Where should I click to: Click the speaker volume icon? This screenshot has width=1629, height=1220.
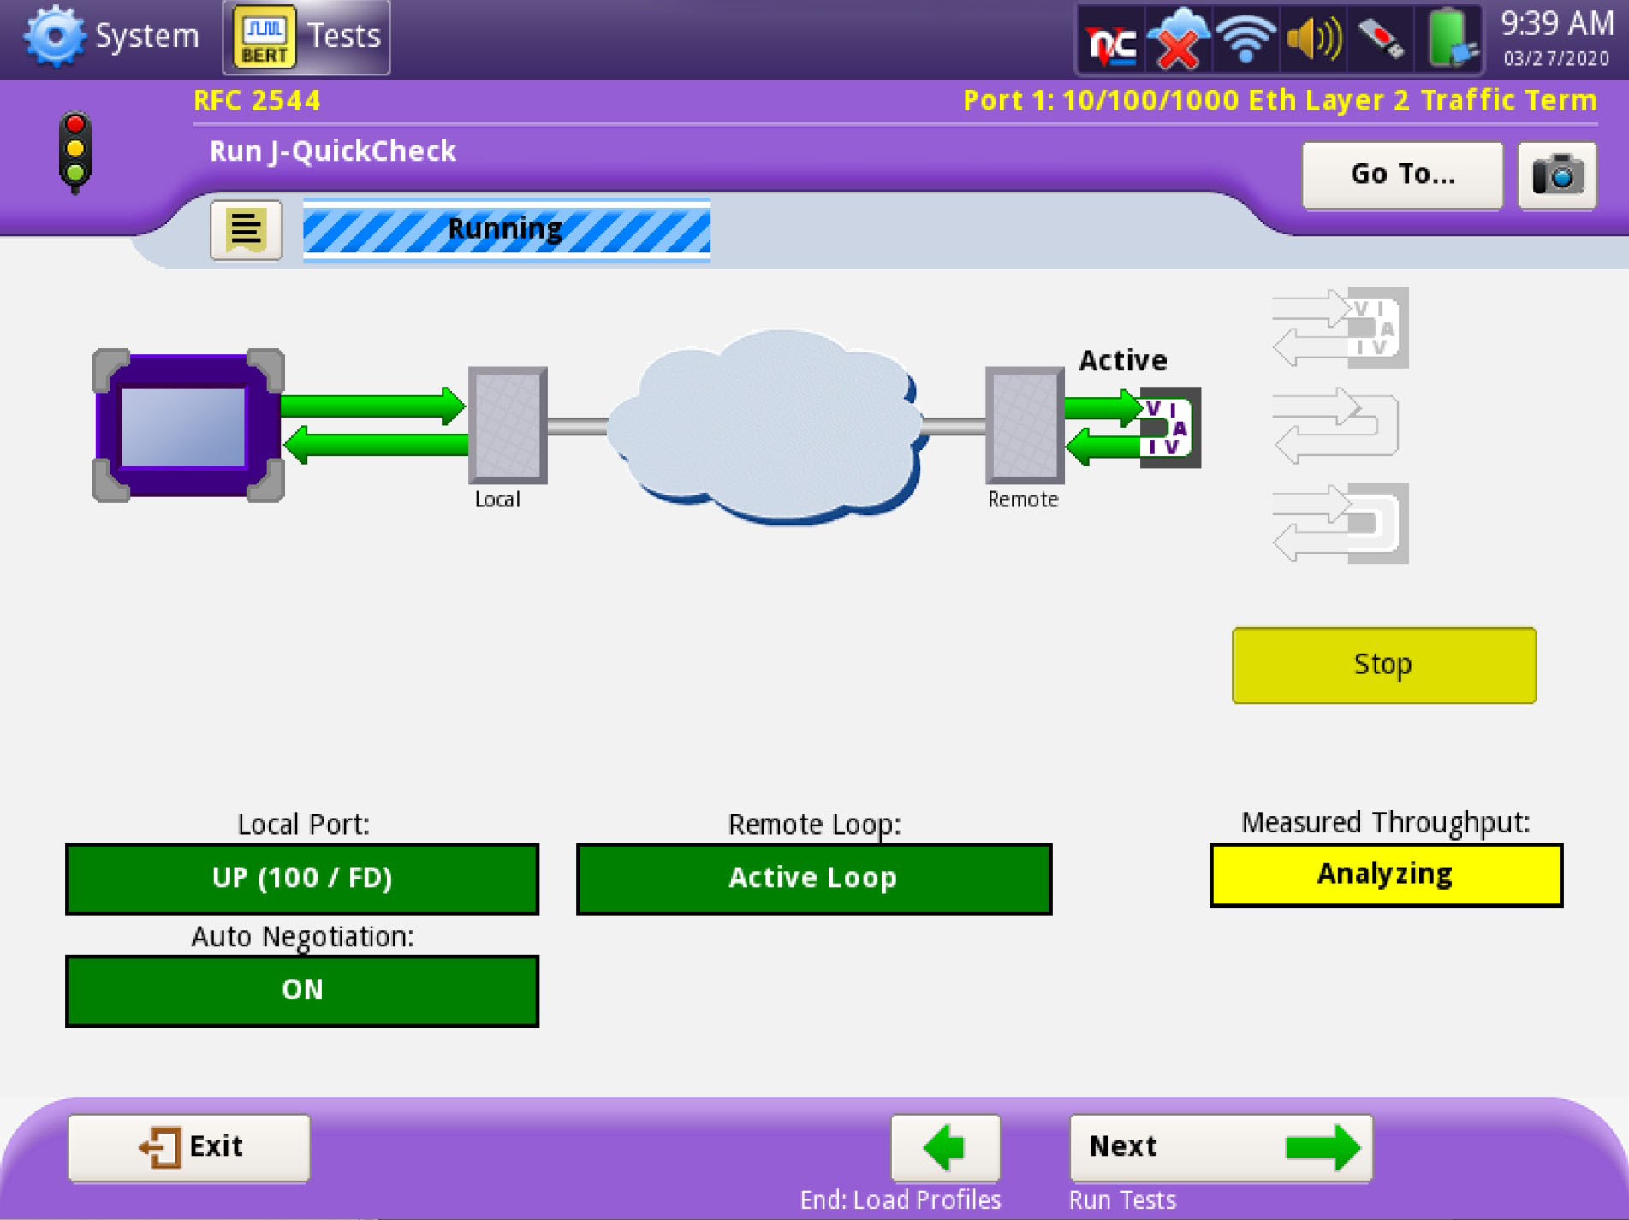coord(1313,40)
